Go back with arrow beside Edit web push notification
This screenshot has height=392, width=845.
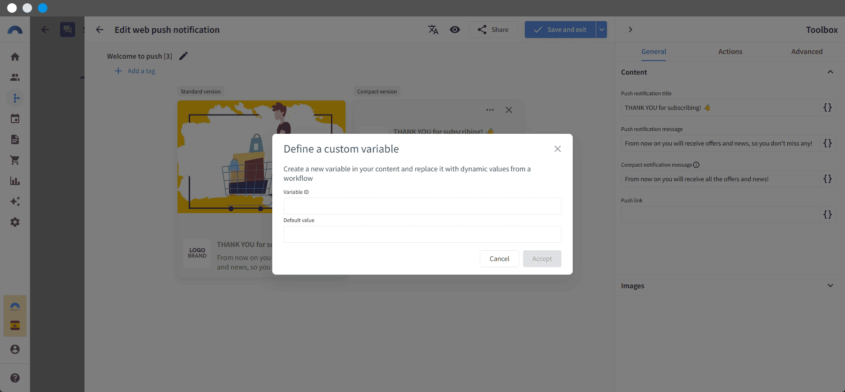coord(100,30)
